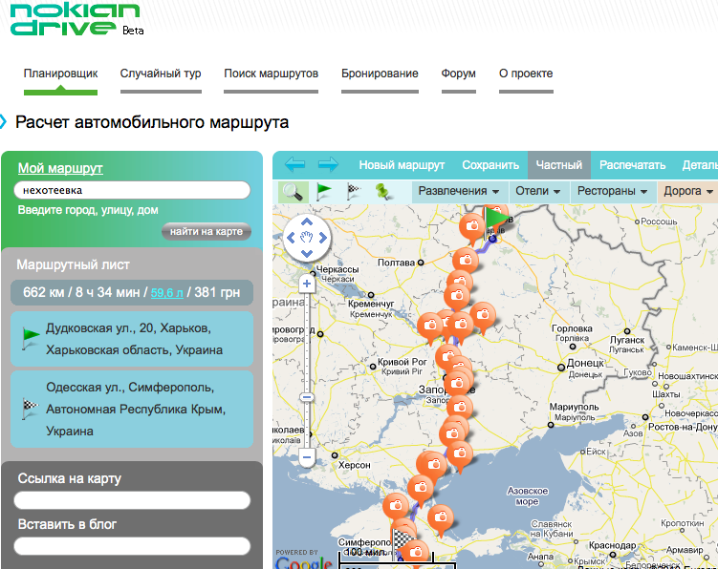
Task: Click the map zoom slider handle
Action: click(x=307, y=397)
